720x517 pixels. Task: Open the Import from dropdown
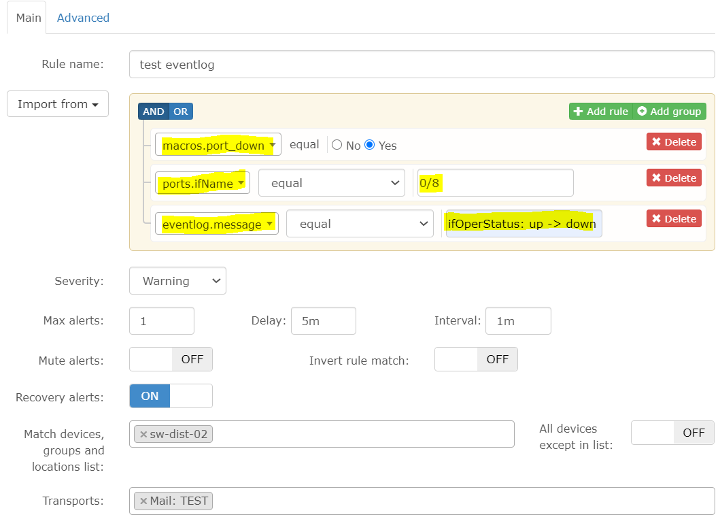(x=58, y=105)
